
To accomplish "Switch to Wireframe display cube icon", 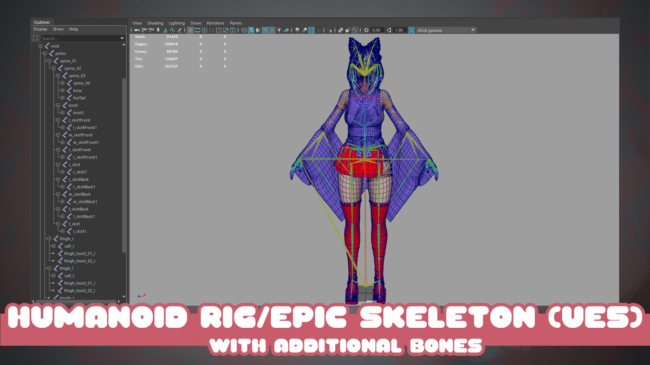I will click(244, 30).
